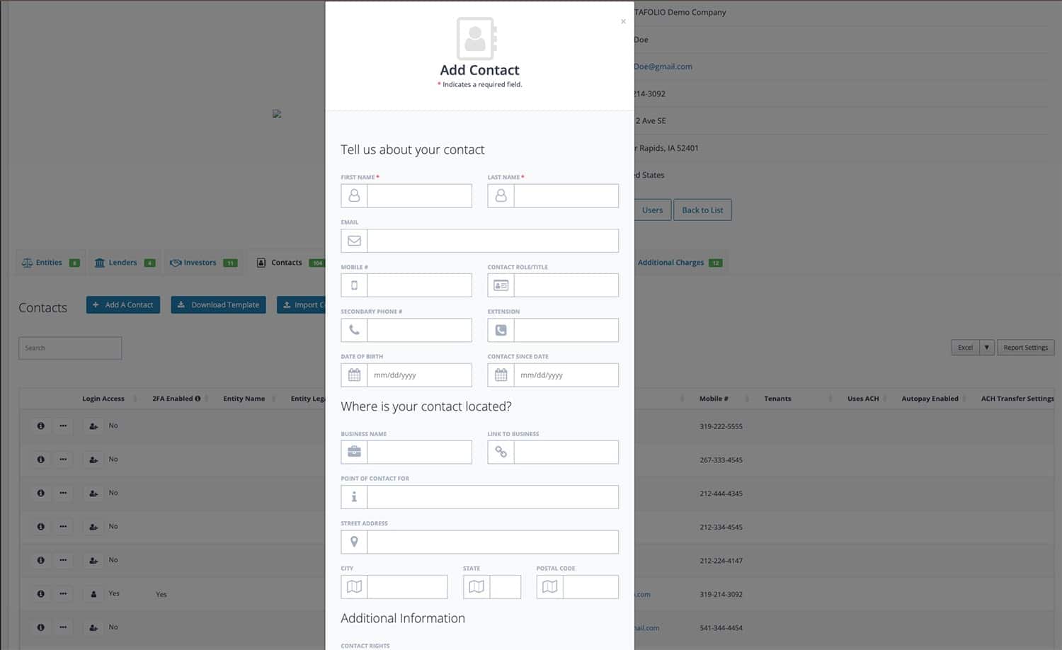The image size is (1062, 650).
Task: Click the Back to List button
Action: tap(702, 210)
